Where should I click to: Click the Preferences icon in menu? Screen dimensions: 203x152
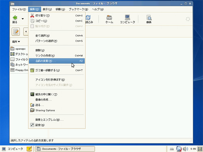coord(32,125)
